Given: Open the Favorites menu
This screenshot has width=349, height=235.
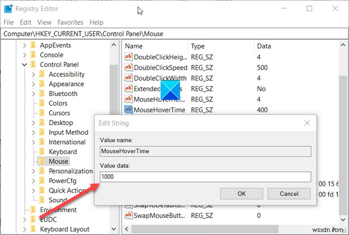Looking at the screenshot, I should [x=70, y=22].
